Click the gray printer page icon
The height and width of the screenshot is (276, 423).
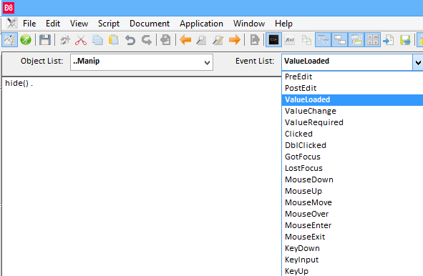tap(165, 40)
